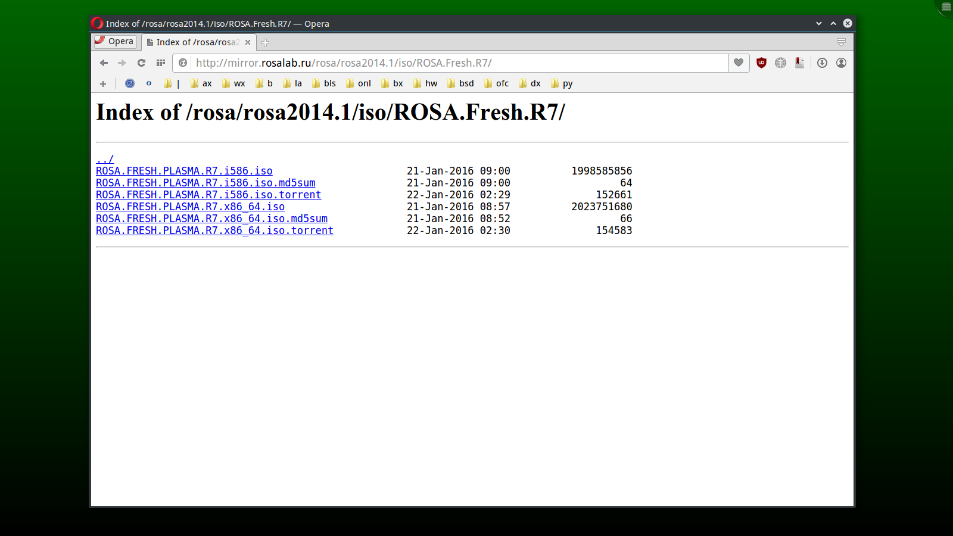Screen dimensions: 953x536
Task: Open the bls bookmark folder
Action: 323,83
